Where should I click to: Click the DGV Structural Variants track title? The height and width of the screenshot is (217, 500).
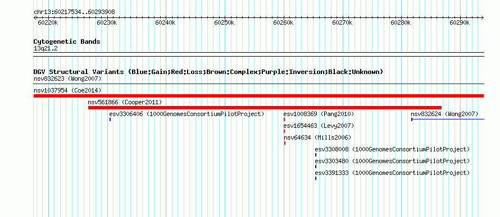point(208,72)
